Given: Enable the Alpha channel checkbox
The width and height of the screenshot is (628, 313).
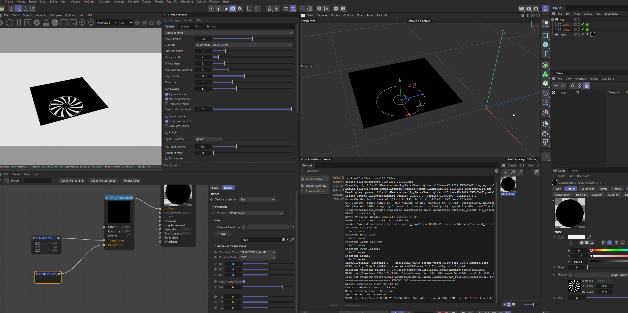Looking at the screenshot, I should pos(167,116).
